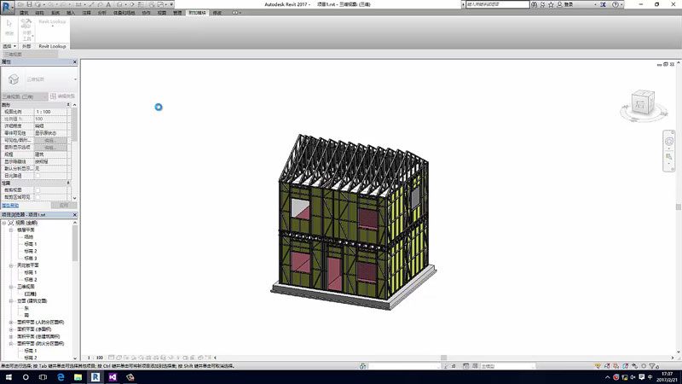Click the 应用 apply button
This screenshot has height=384, width=682.
coord(63,205)
